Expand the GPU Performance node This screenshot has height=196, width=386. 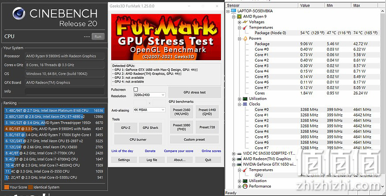point(239,186)
